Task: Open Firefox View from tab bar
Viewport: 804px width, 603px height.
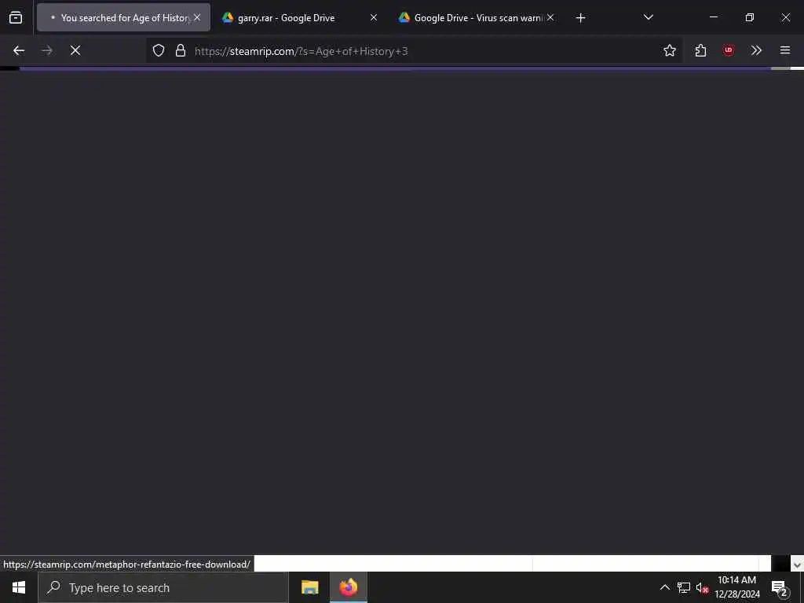Action: click(16, 18)
